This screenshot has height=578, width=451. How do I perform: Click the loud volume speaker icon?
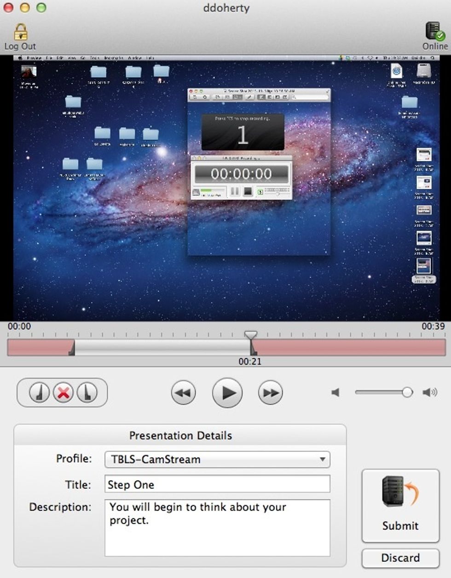point(430,392)
